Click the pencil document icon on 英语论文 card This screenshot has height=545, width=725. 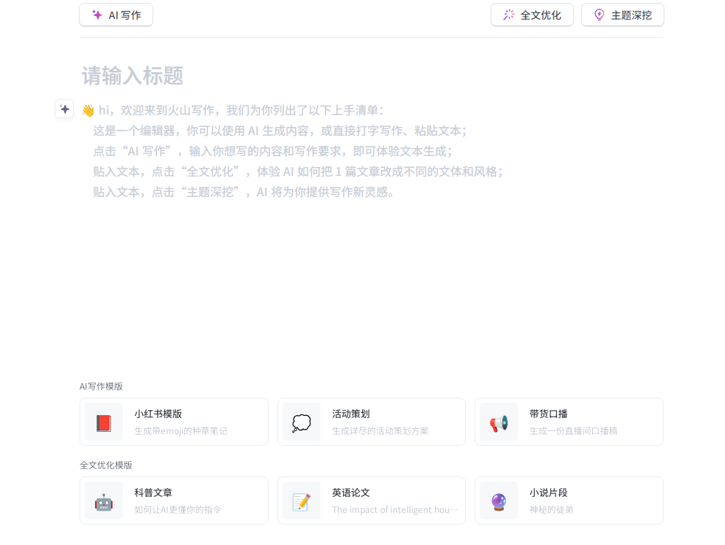coord(301,500)
